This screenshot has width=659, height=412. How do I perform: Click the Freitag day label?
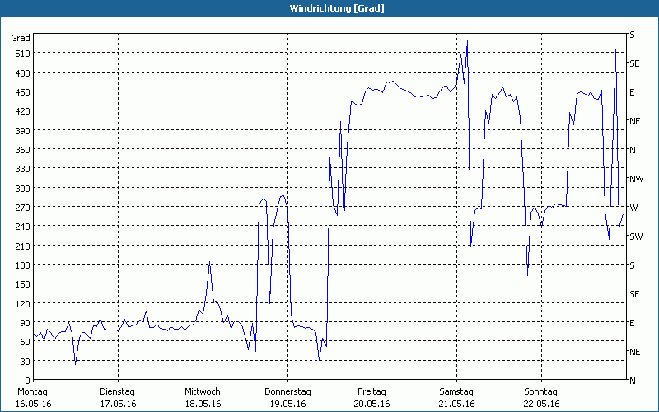point(372,391)
